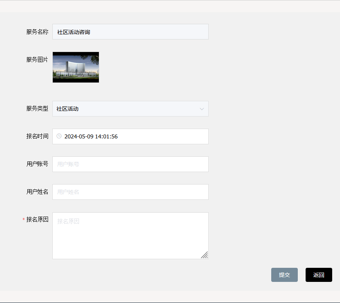
Task: Click inside the 报名原因 text area
Action: coord(130,236)
